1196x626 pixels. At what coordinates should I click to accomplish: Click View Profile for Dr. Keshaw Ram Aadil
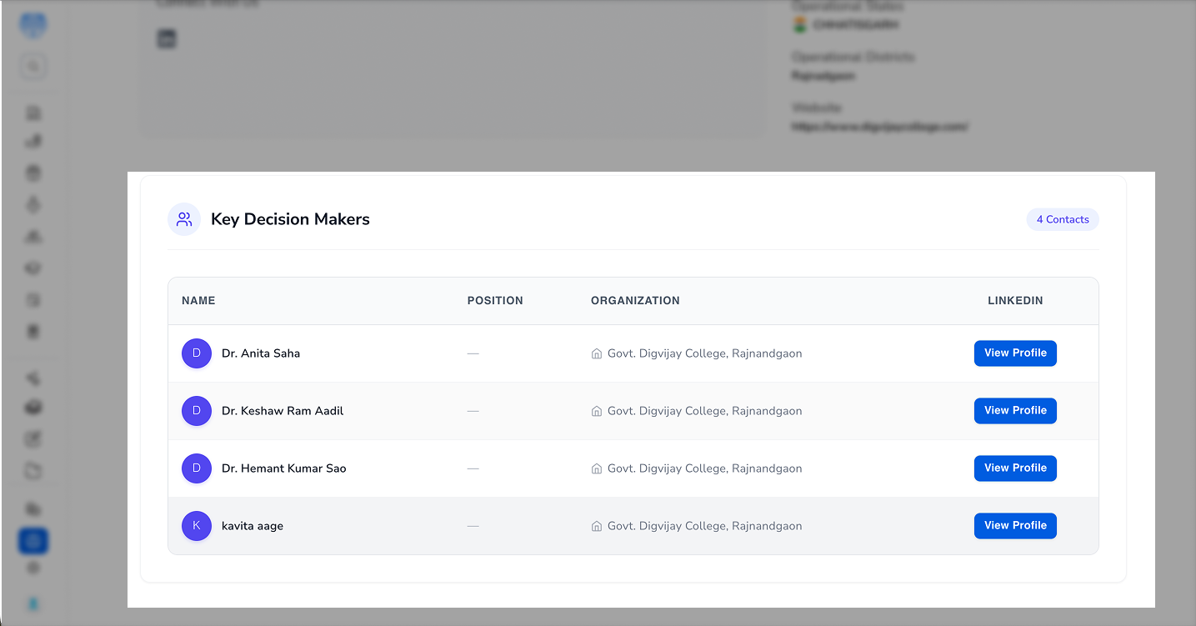(1015, 410)
